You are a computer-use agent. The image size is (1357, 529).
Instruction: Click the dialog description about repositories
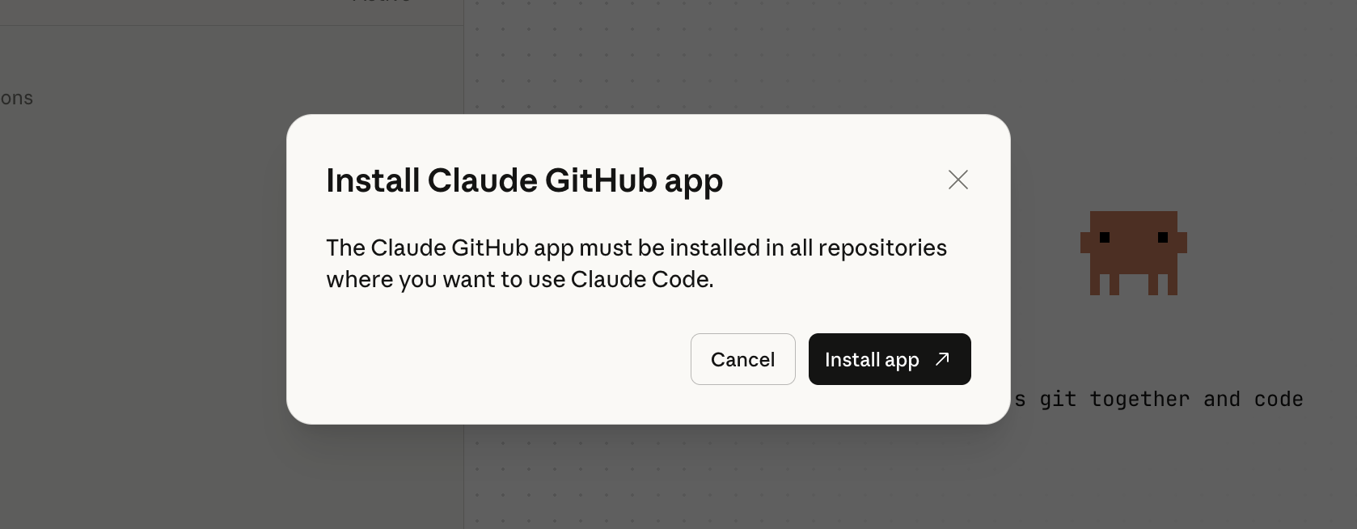(636, 263)
